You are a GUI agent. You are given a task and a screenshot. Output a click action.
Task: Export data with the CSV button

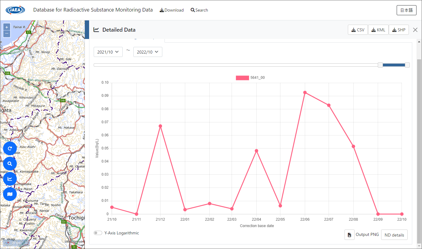click(x=358, y=30)
